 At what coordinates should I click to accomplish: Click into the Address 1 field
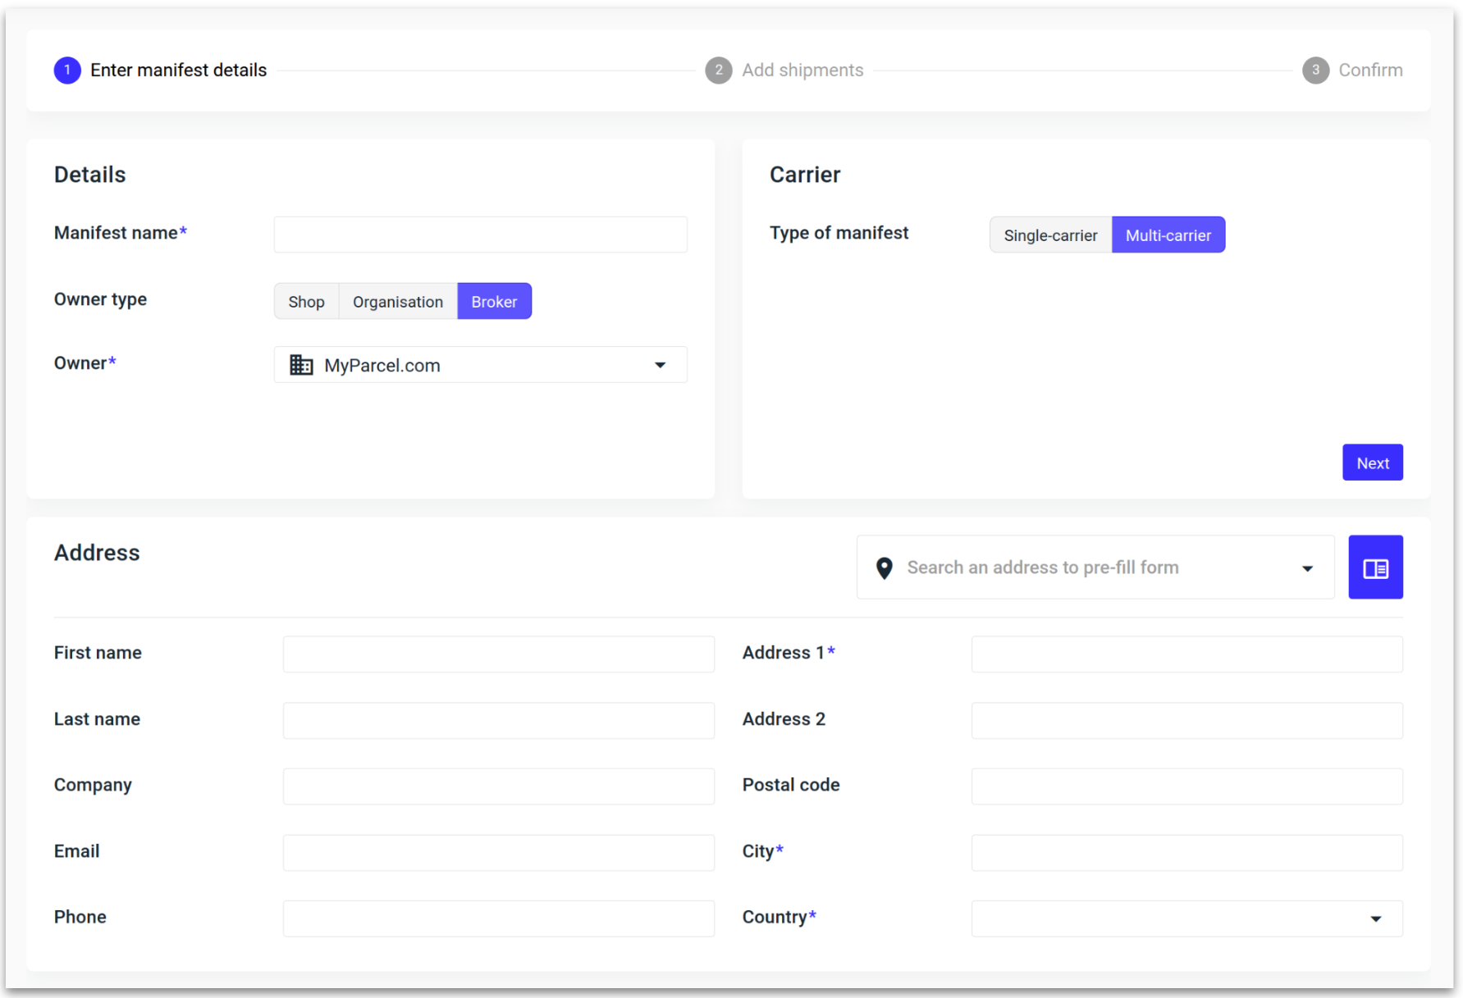pyautogui.click(x=1186, y=654)
